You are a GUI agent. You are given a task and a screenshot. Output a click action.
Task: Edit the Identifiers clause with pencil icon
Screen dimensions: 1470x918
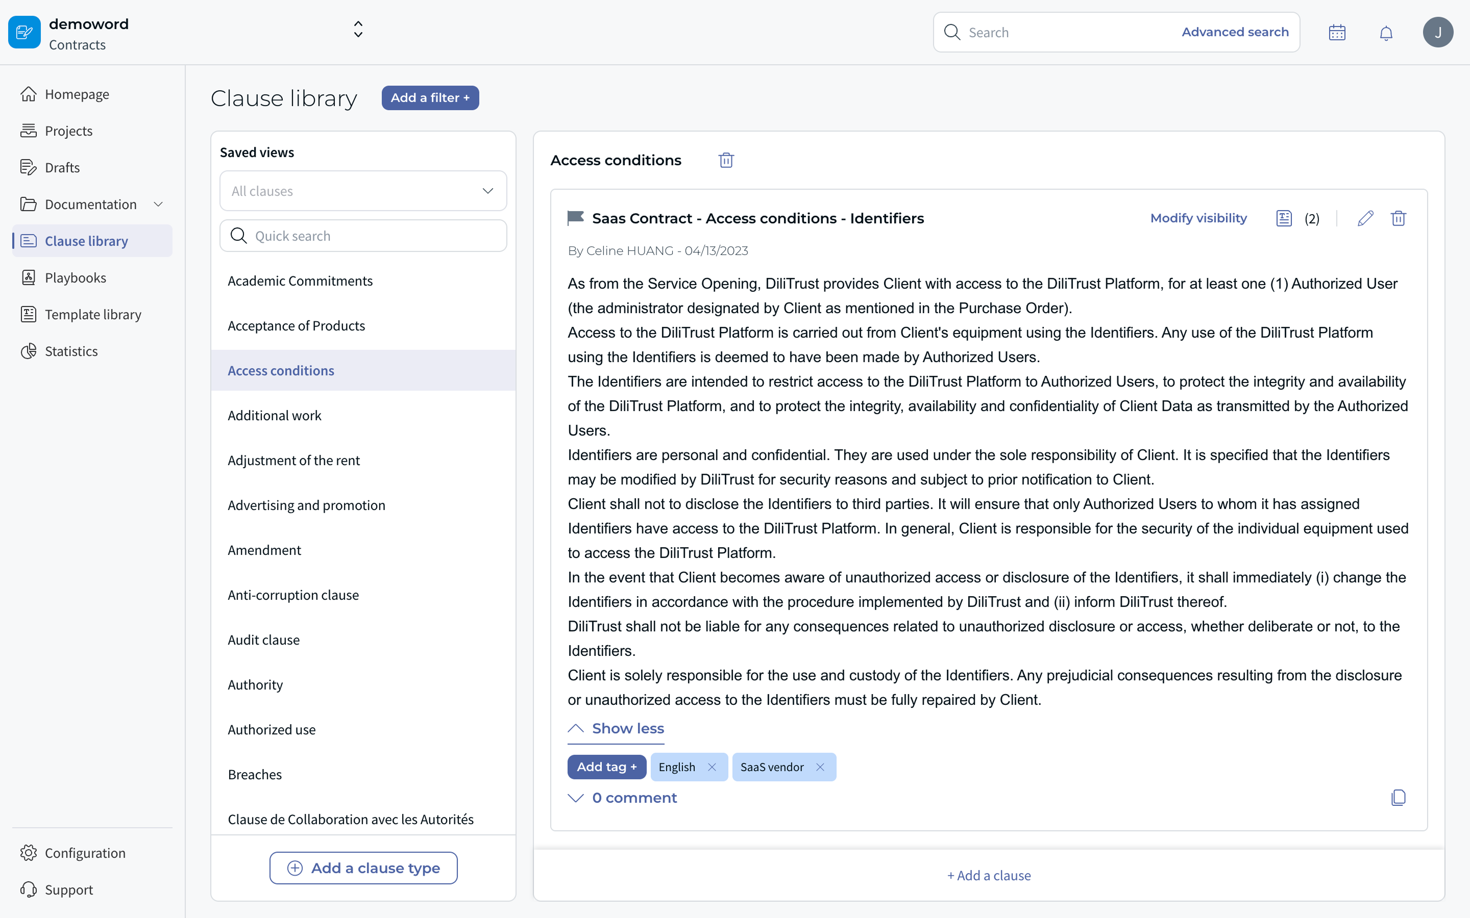coord(1365,219)
